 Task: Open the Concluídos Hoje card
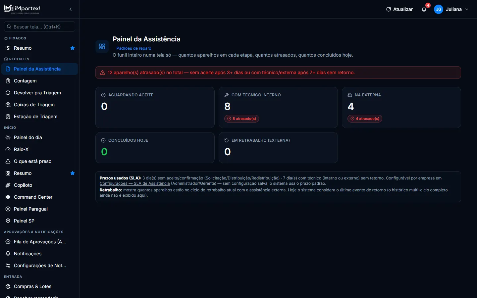tap(155, 148)
